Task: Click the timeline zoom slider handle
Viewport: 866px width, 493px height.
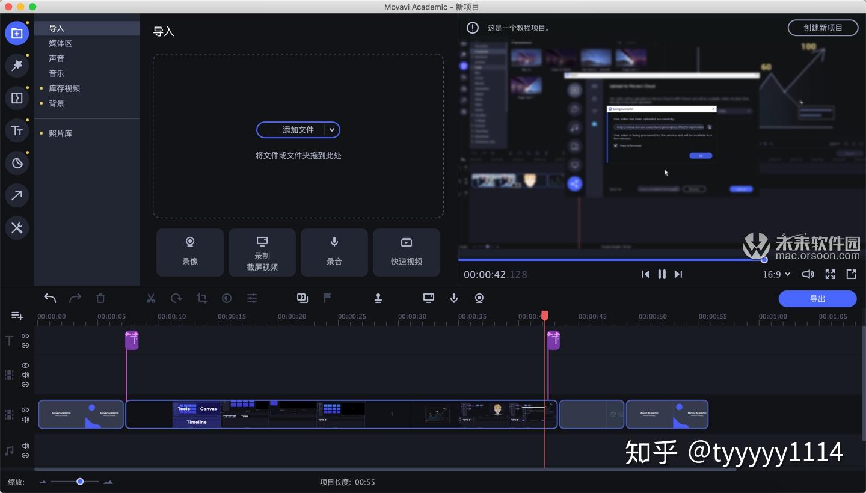Action: [80, 482]
